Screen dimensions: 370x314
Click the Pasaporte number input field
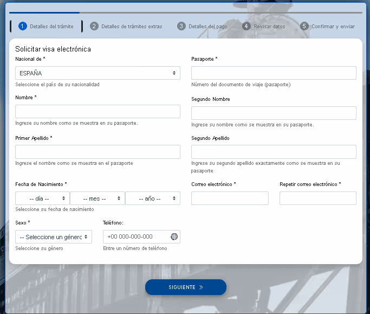click(274, 73)
